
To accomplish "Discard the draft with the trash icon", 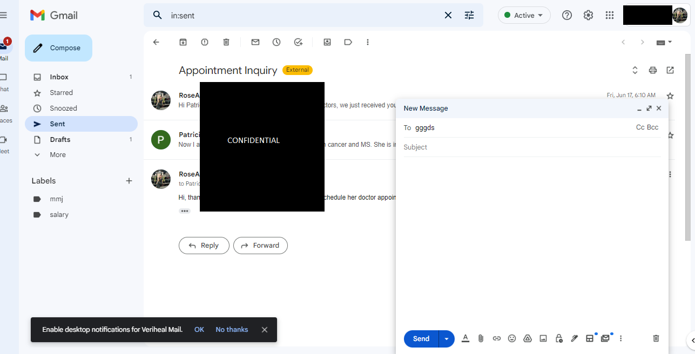I will (656, 338).
